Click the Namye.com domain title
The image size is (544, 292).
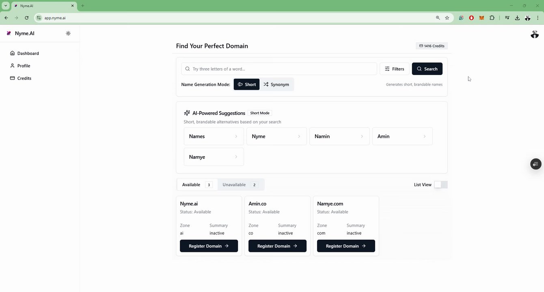coord(330,204)
